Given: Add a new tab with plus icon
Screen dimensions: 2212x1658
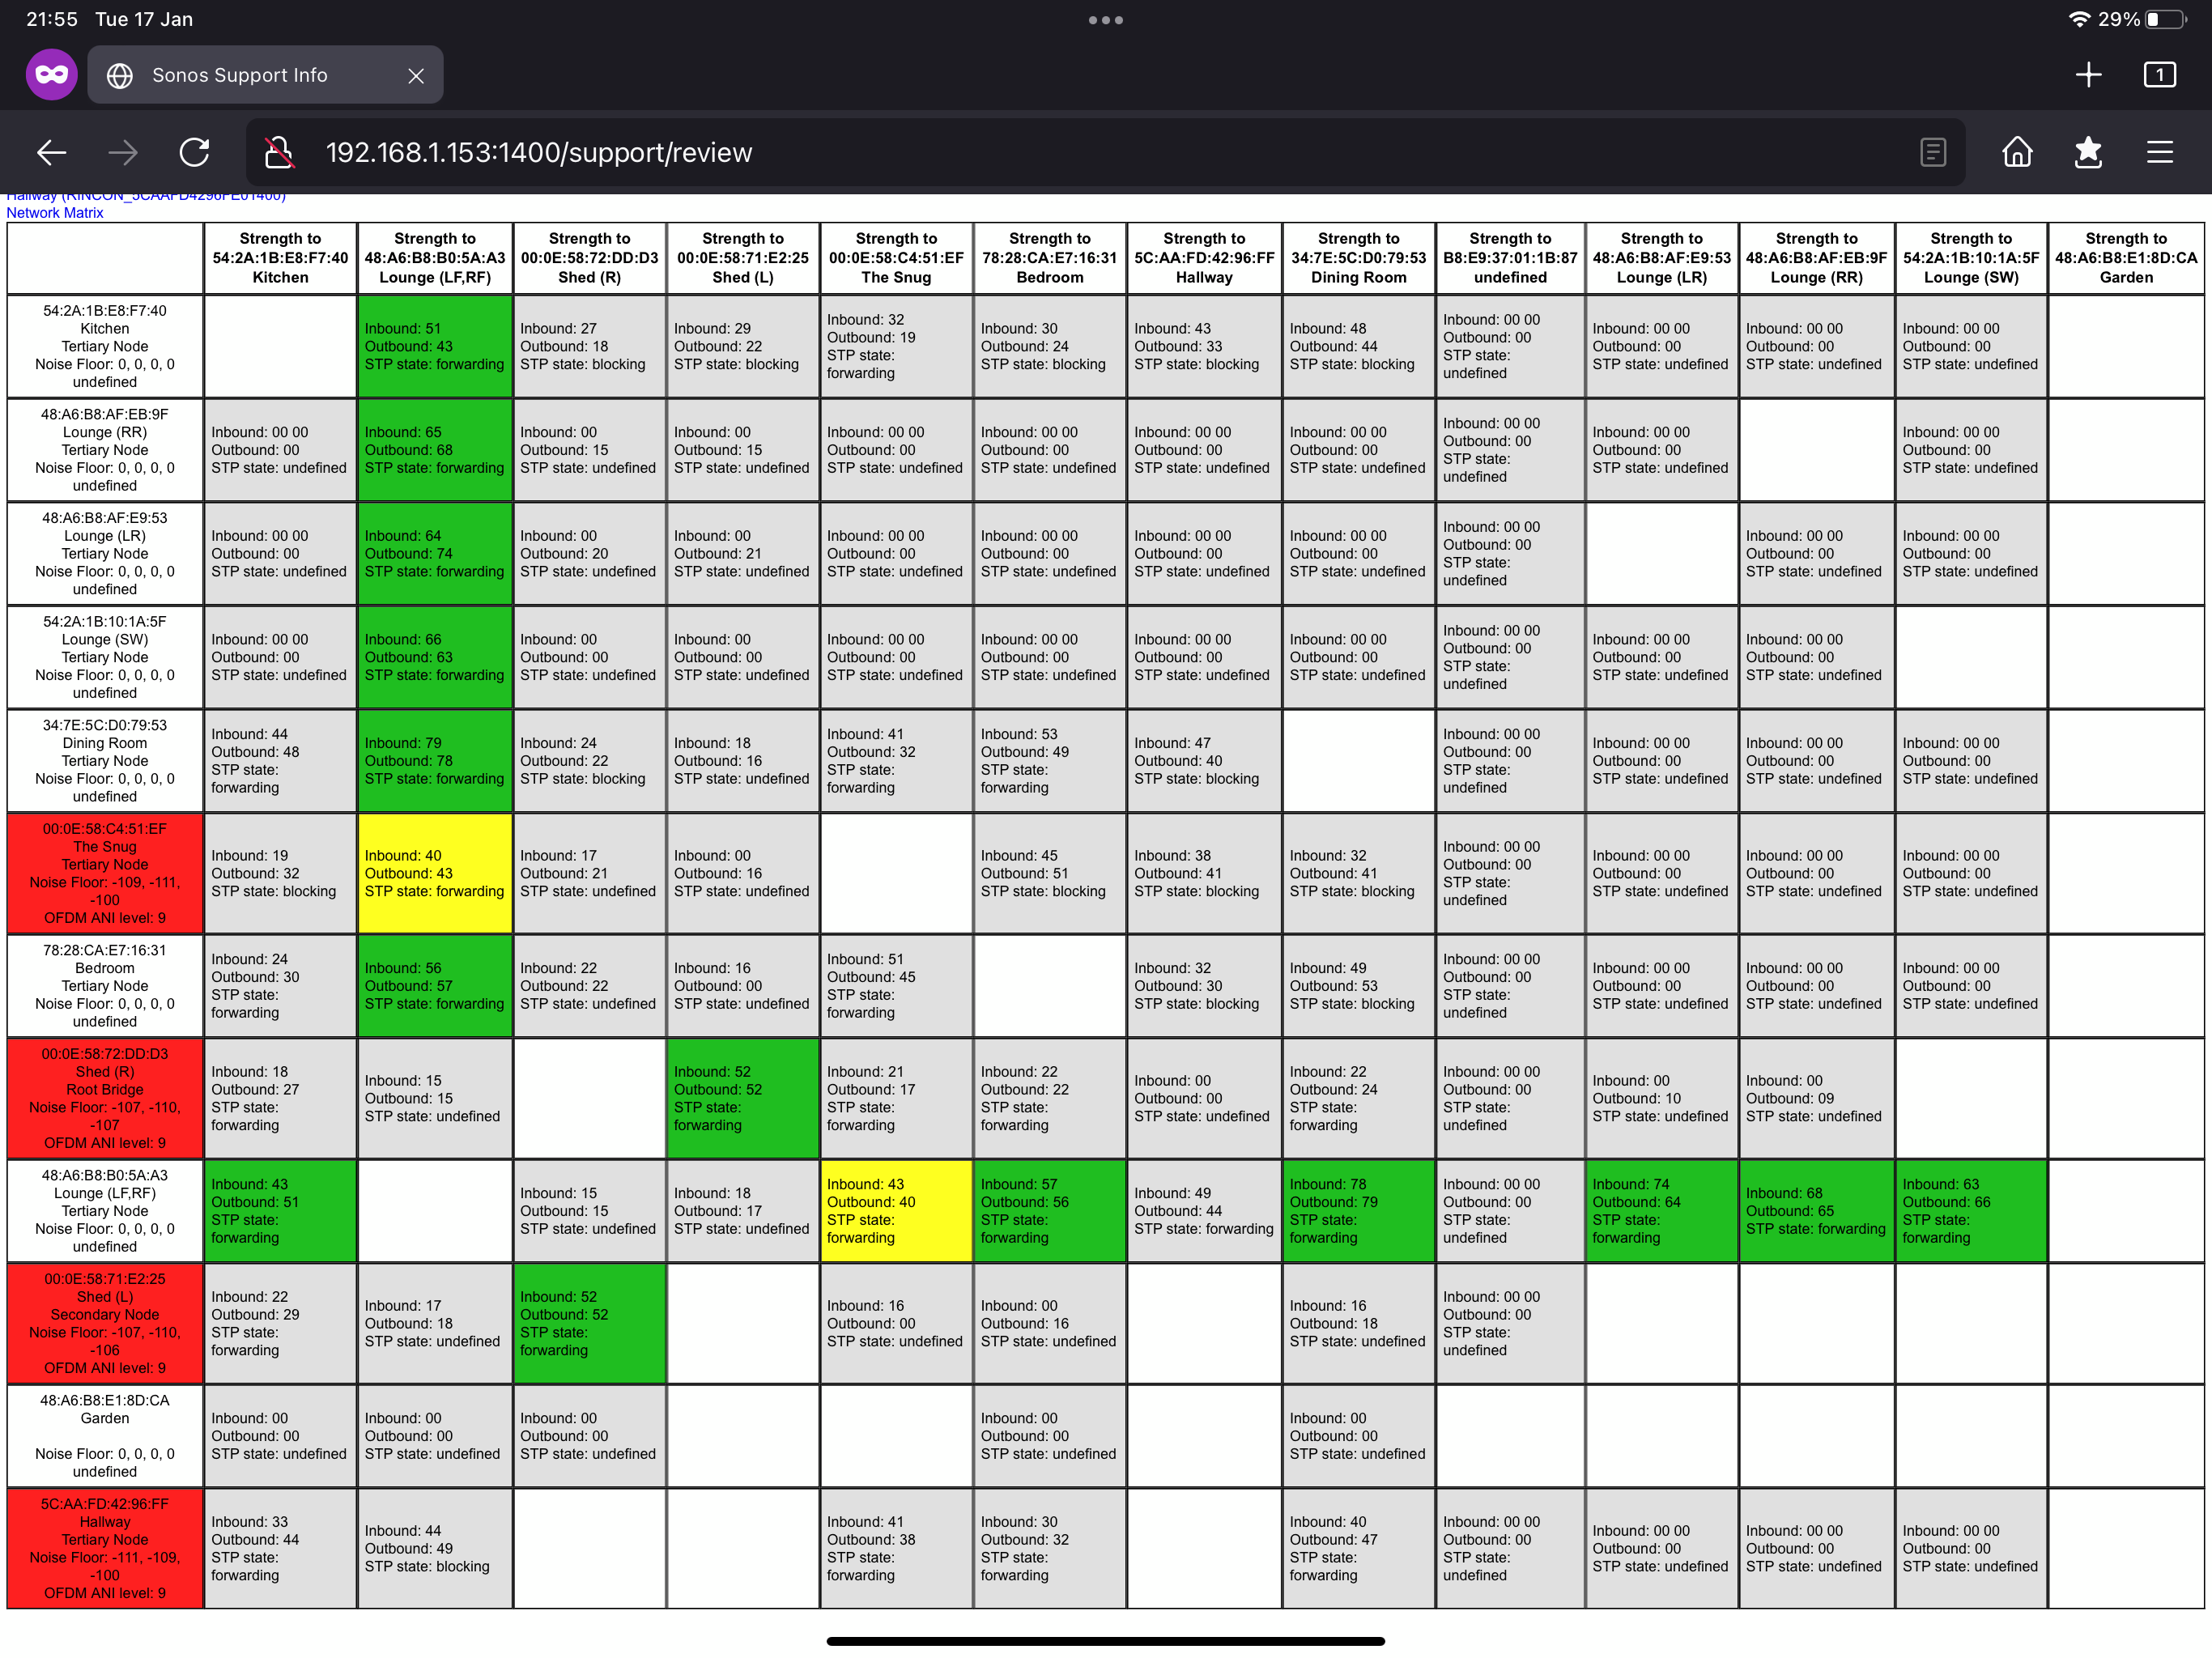Looking at the screenshot, I should pyautogui.click(x=2088, y=75).
